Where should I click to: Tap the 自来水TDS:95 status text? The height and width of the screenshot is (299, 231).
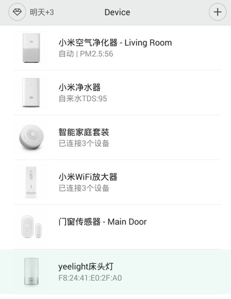click(82, 99)
